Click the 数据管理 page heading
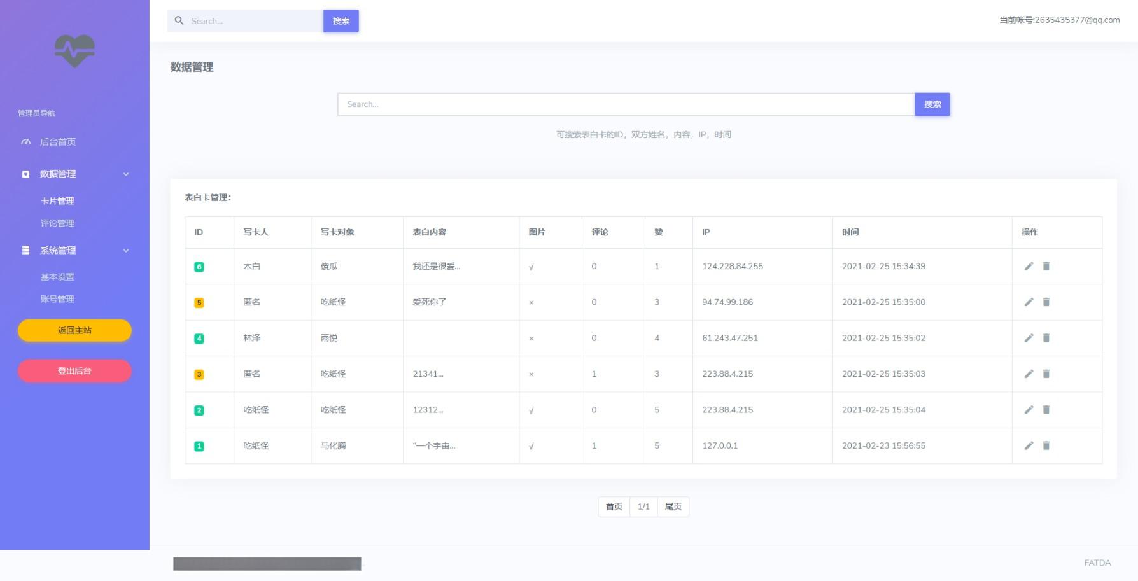 click(192, 67)
